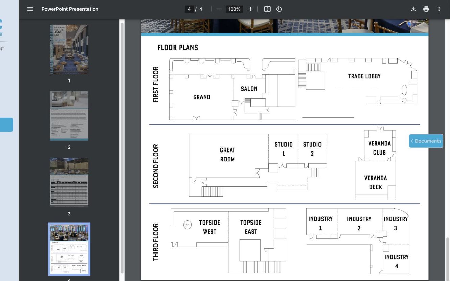Screen dimensions: 450x281
Task: Click the PowerPoint Presentation title
Action: (x=70, y=9)
